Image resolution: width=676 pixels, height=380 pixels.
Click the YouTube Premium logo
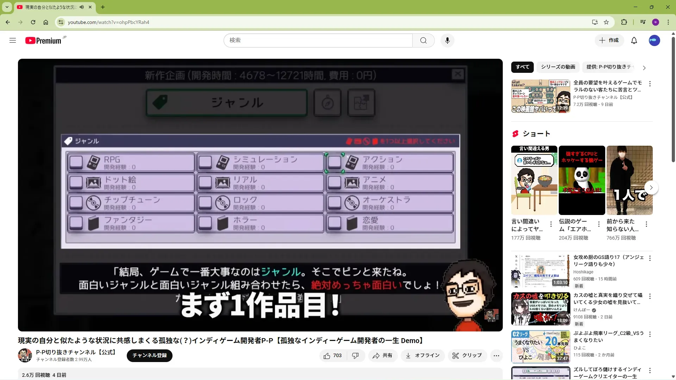43,41
